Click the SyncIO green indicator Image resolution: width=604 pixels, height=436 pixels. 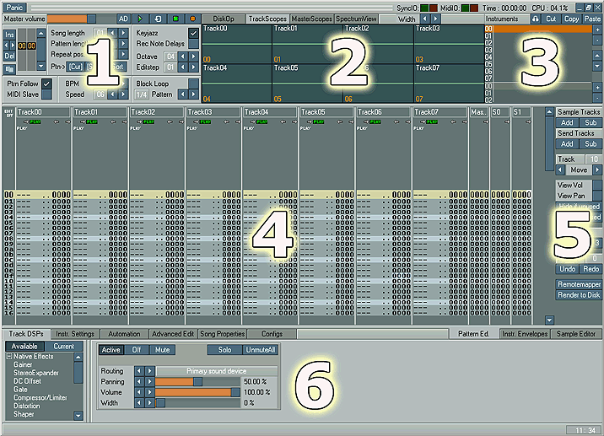(424, 8)
